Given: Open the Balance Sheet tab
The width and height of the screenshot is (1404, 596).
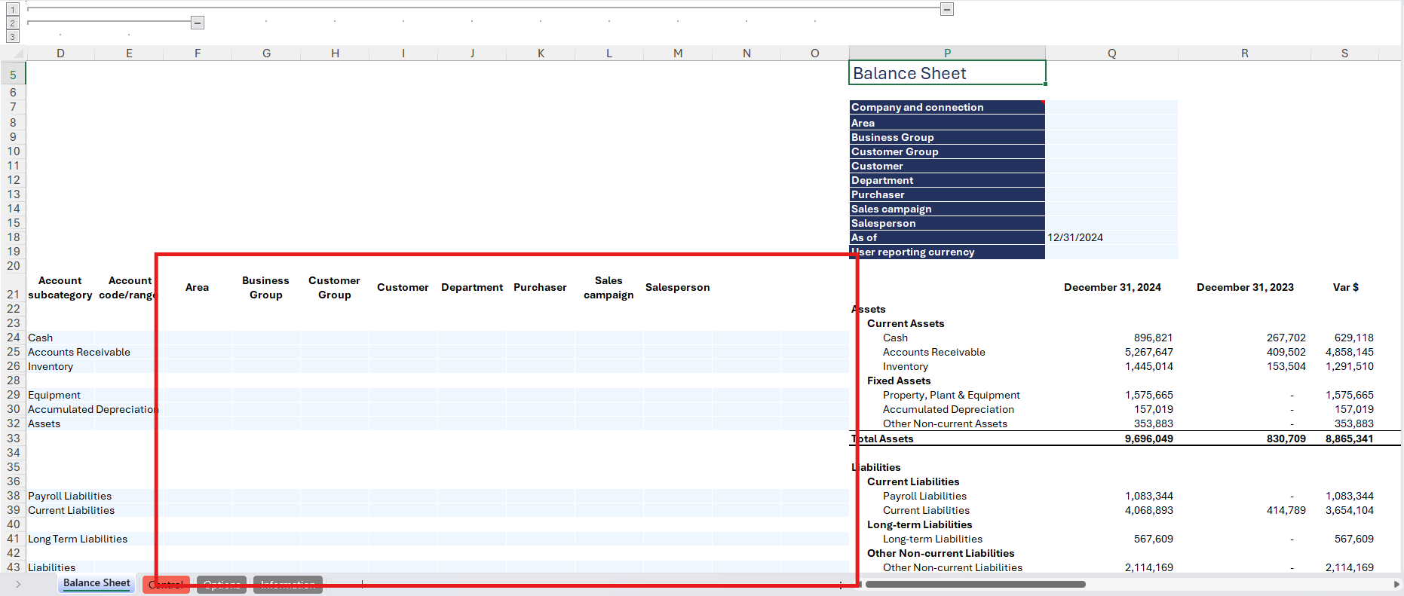Looking at the screenshot, I should pyautogui.click(x=97, y=583).
